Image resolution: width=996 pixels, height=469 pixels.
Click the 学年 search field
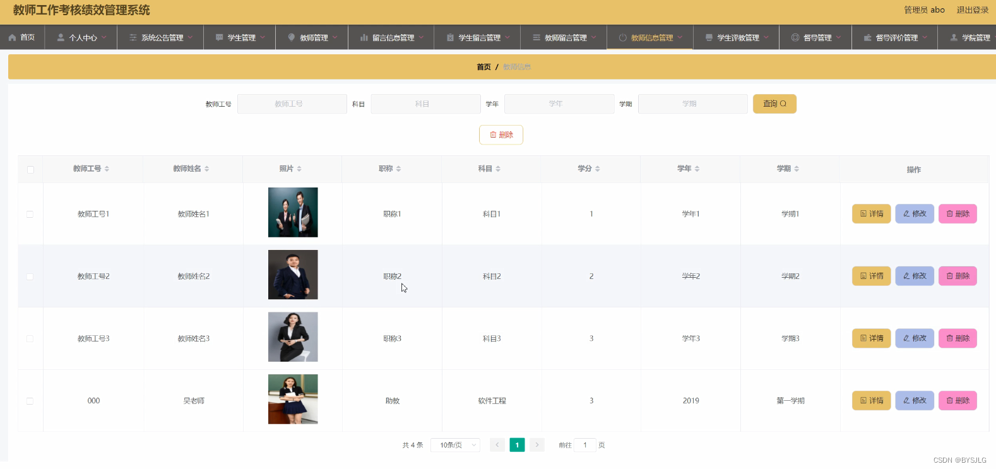[559, 104]
